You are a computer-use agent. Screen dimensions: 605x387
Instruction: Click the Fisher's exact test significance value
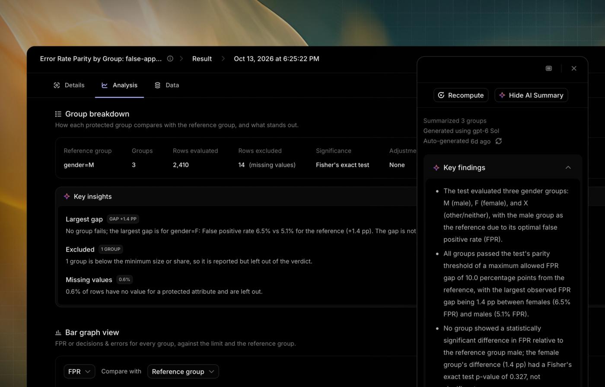pyautogui.click(x=342, y=165)
